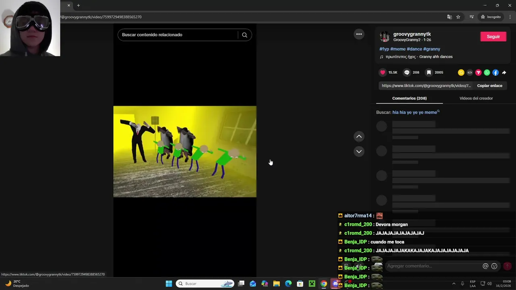Open the volume control in the tray
The image size is (516, 290).
(489, 284)
